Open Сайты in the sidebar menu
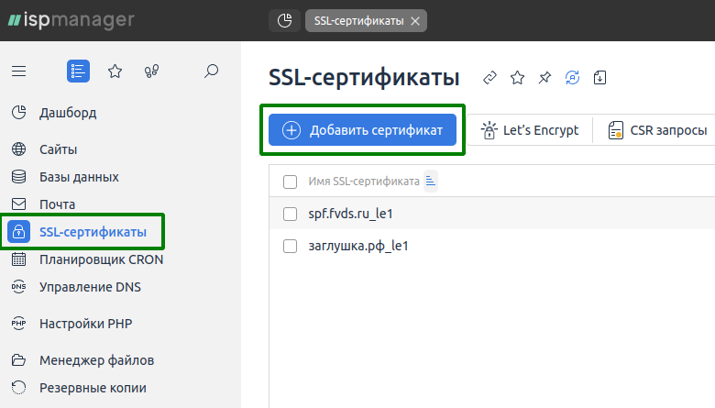 coord(58,149)
